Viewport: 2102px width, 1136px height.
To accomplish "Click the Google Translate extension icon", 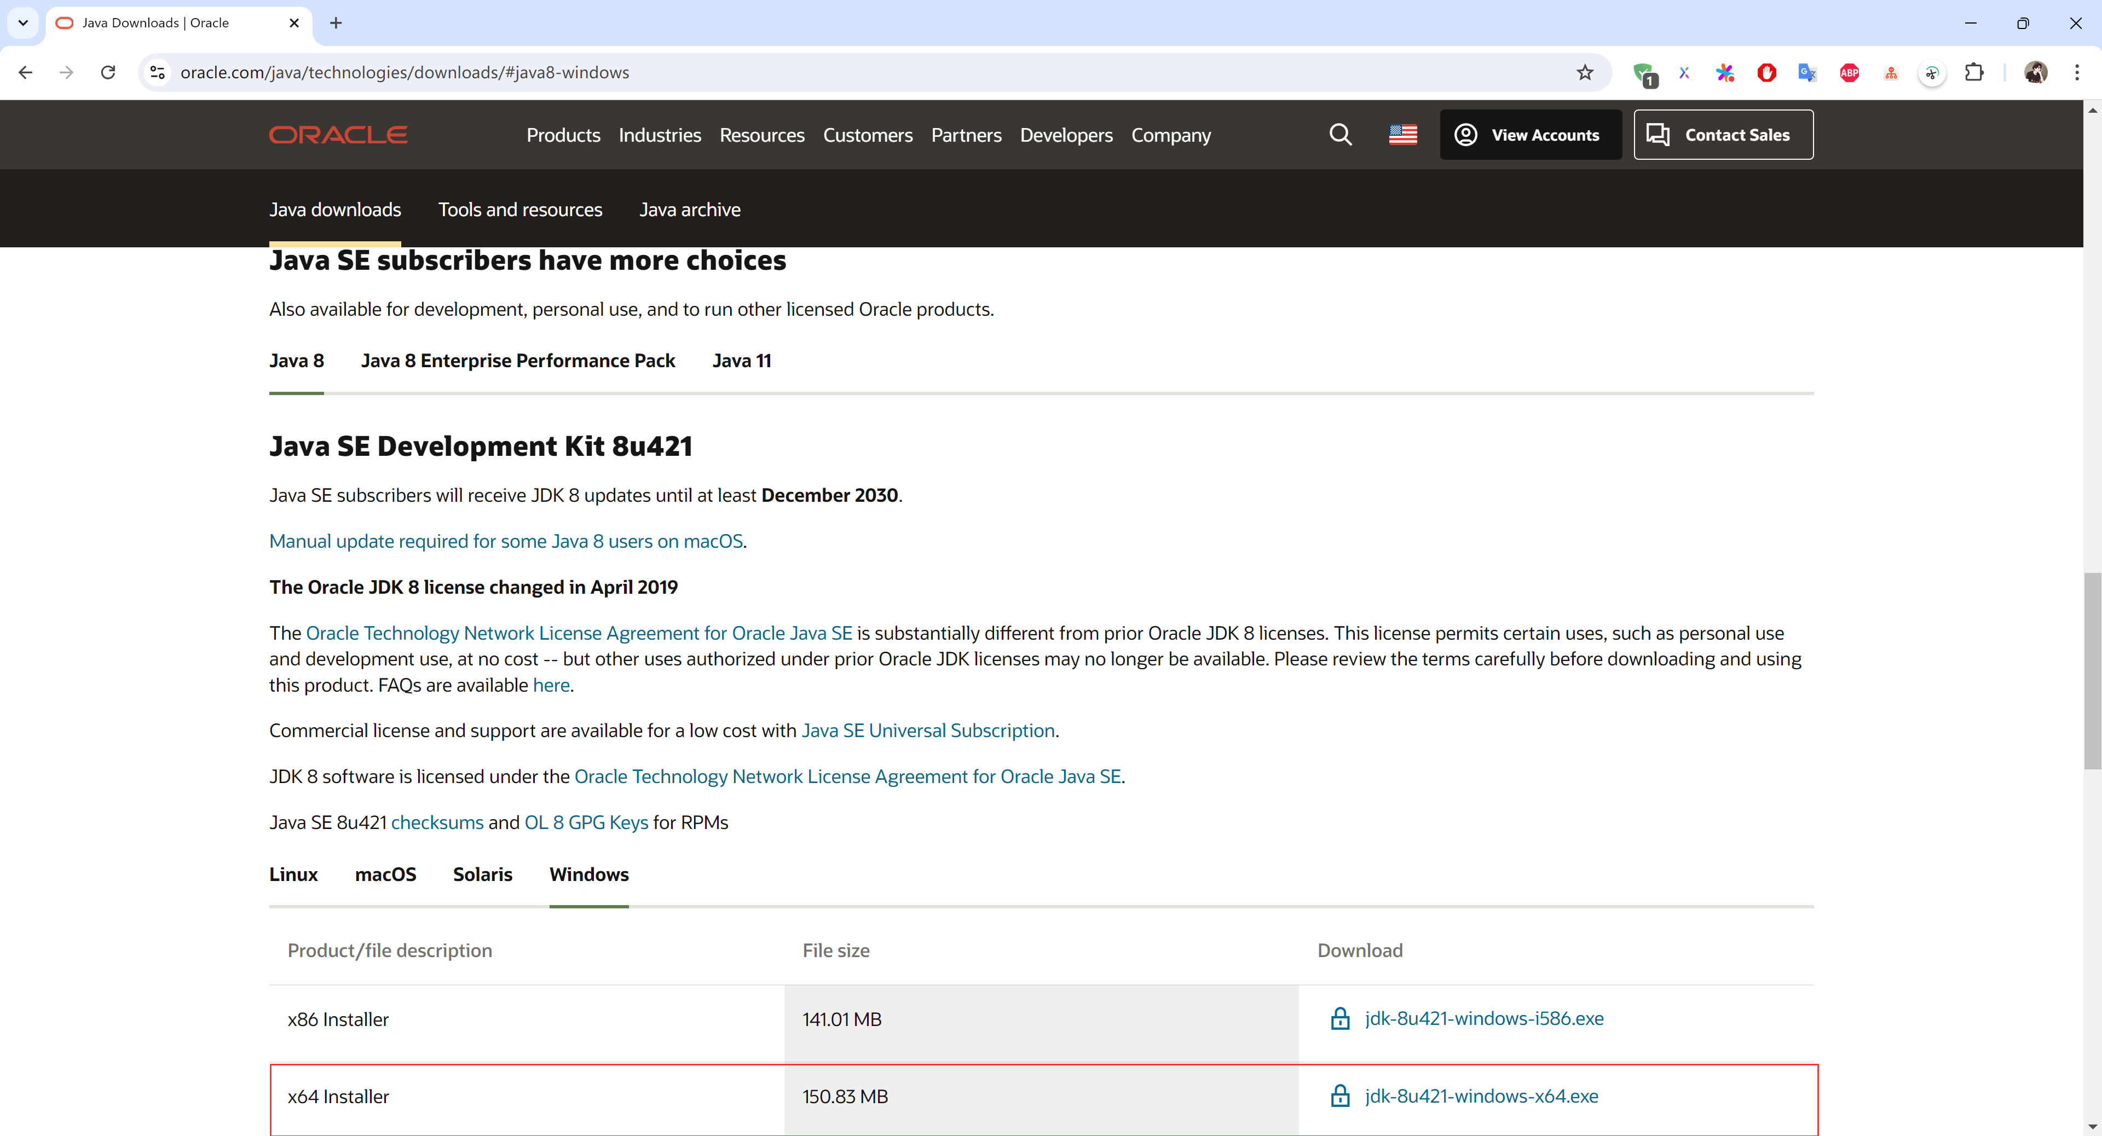I will click(1806, 73).
